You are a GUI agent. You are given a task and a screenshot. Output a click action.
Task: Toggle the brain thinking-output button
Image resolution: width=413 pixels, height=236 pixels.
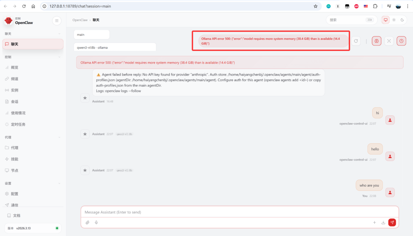click(376, 41)
